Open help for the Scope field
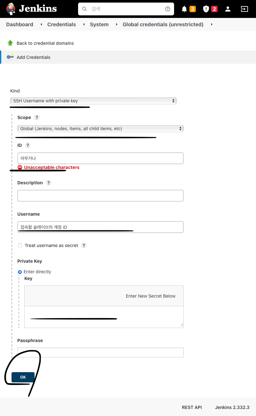This screenshot has width=256, height=416. coord(37,117)
